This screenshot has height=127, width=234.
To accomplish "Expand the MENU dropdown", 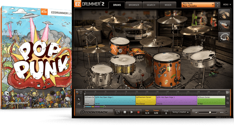I will click(227, 5).
